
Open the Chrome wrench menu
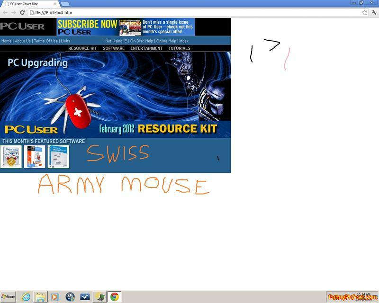pyautogui.click(x=374, y=12)
